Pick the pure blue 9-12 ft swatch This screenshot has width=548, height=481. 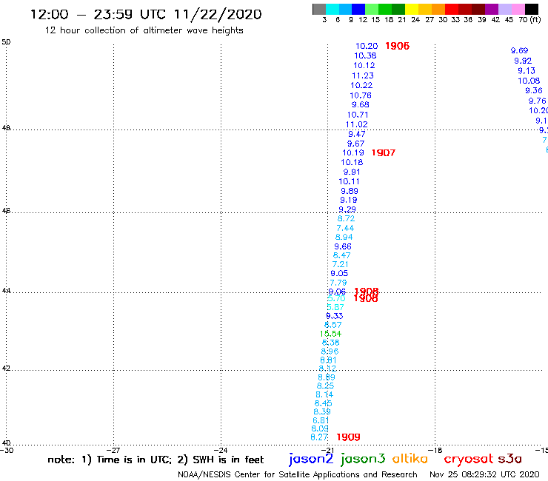pyautogui.click(x=358, y=9)
